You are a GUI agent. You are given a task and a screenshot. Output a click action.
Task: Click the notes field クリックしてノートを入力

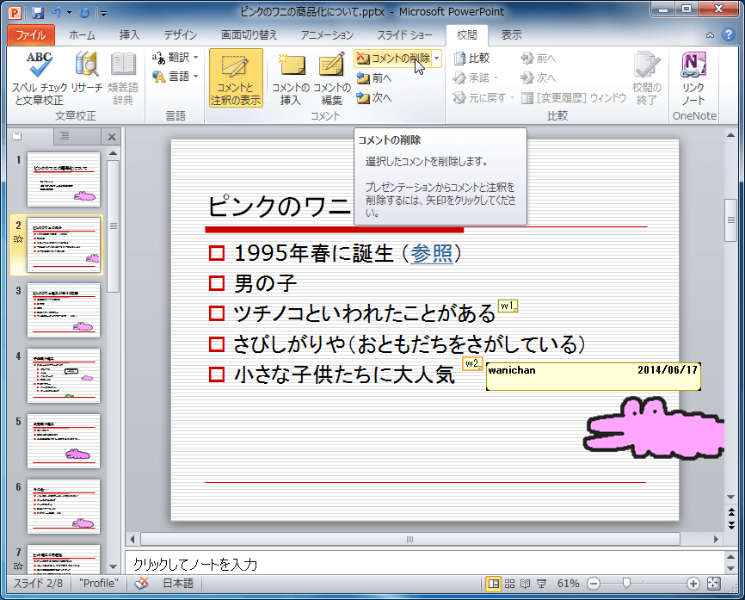[x=424, y=564]
